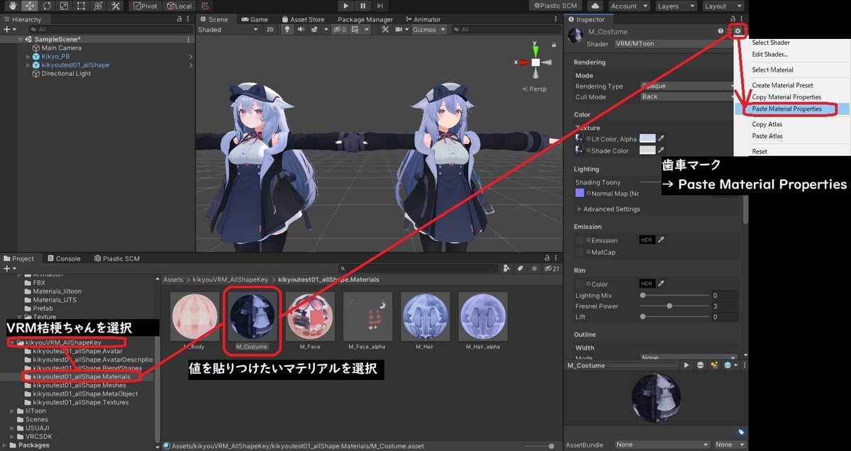Click the Lit Color swatch
This screenshot has height=451, width=851.
click(647, 139)
